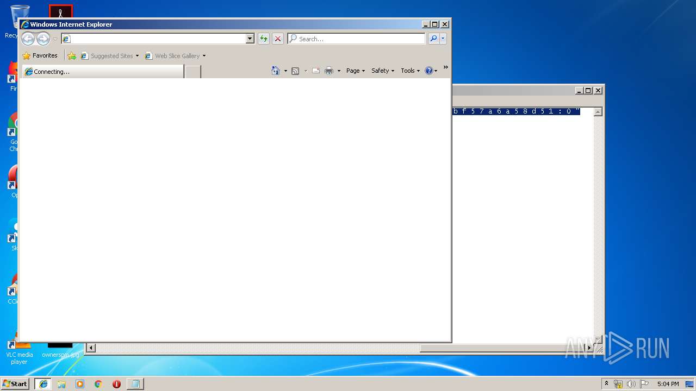Click scroll up arrow in background window
This screenshot has width=696, height=391.
coord(598,112)
